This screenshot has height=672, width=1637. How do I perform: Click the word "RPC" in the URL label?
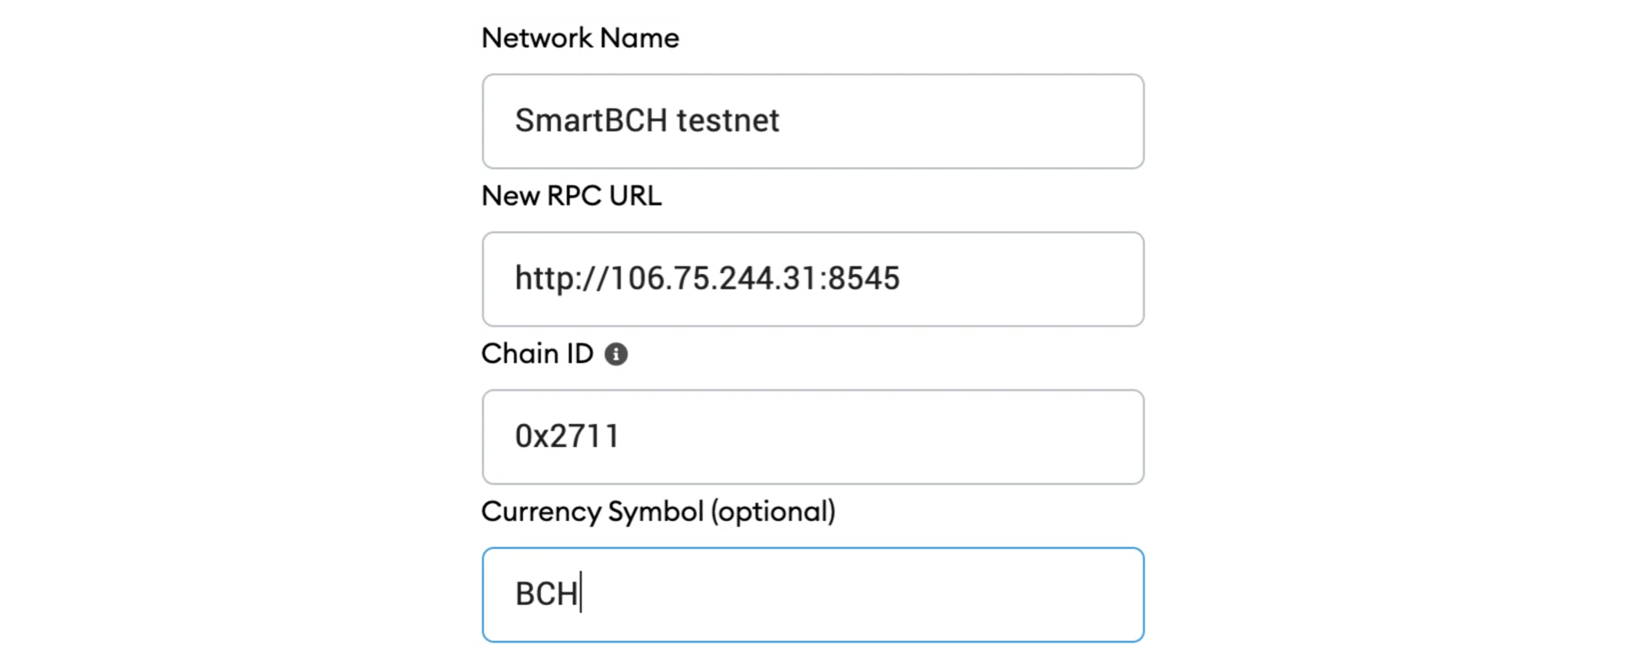(574, 196)
